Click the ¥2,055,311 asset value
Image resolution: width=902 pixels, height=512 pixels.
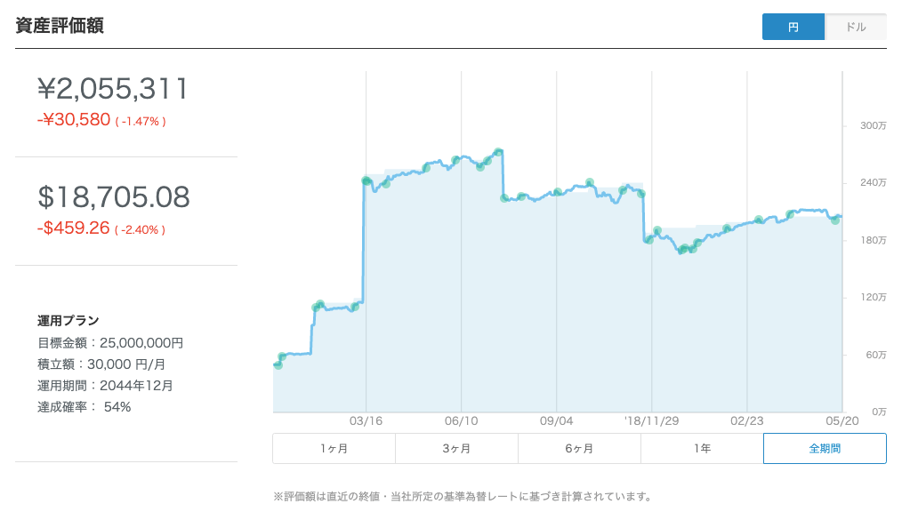113,89
